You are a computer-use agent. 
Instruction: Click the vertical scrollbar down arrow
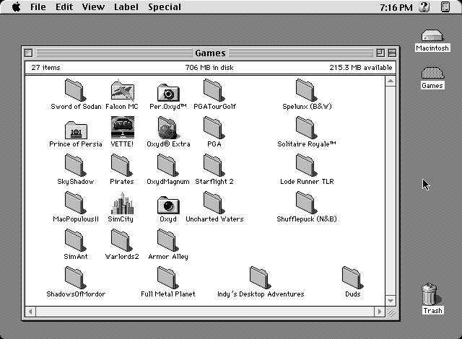pos(391,301)
